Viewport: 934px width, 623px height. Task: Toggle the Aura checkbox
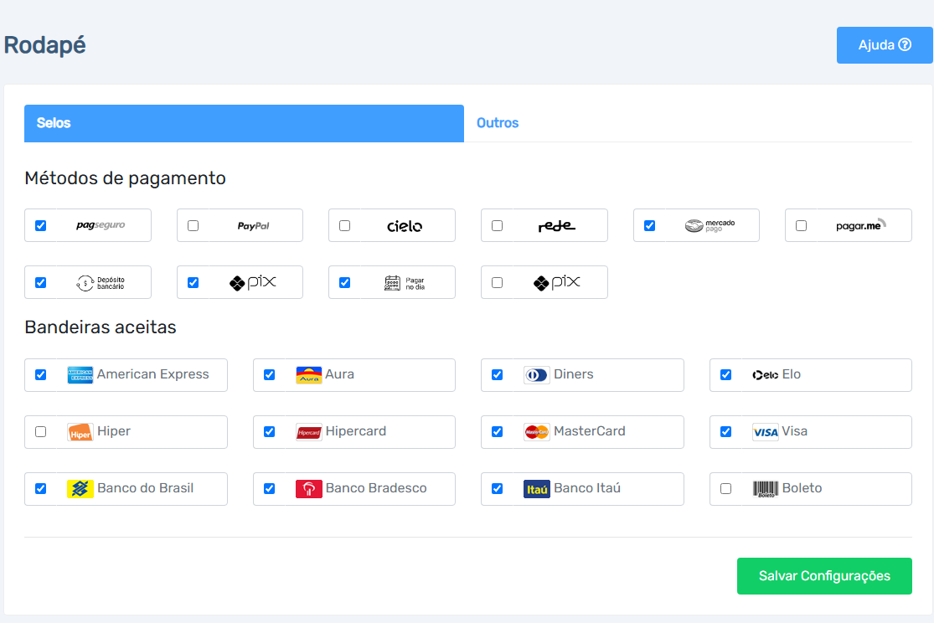[x=269, y=374]
